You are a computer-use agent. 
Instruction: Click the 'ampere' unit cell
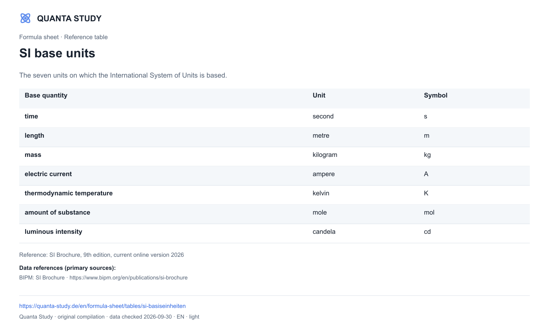click(x=324, y=174)
